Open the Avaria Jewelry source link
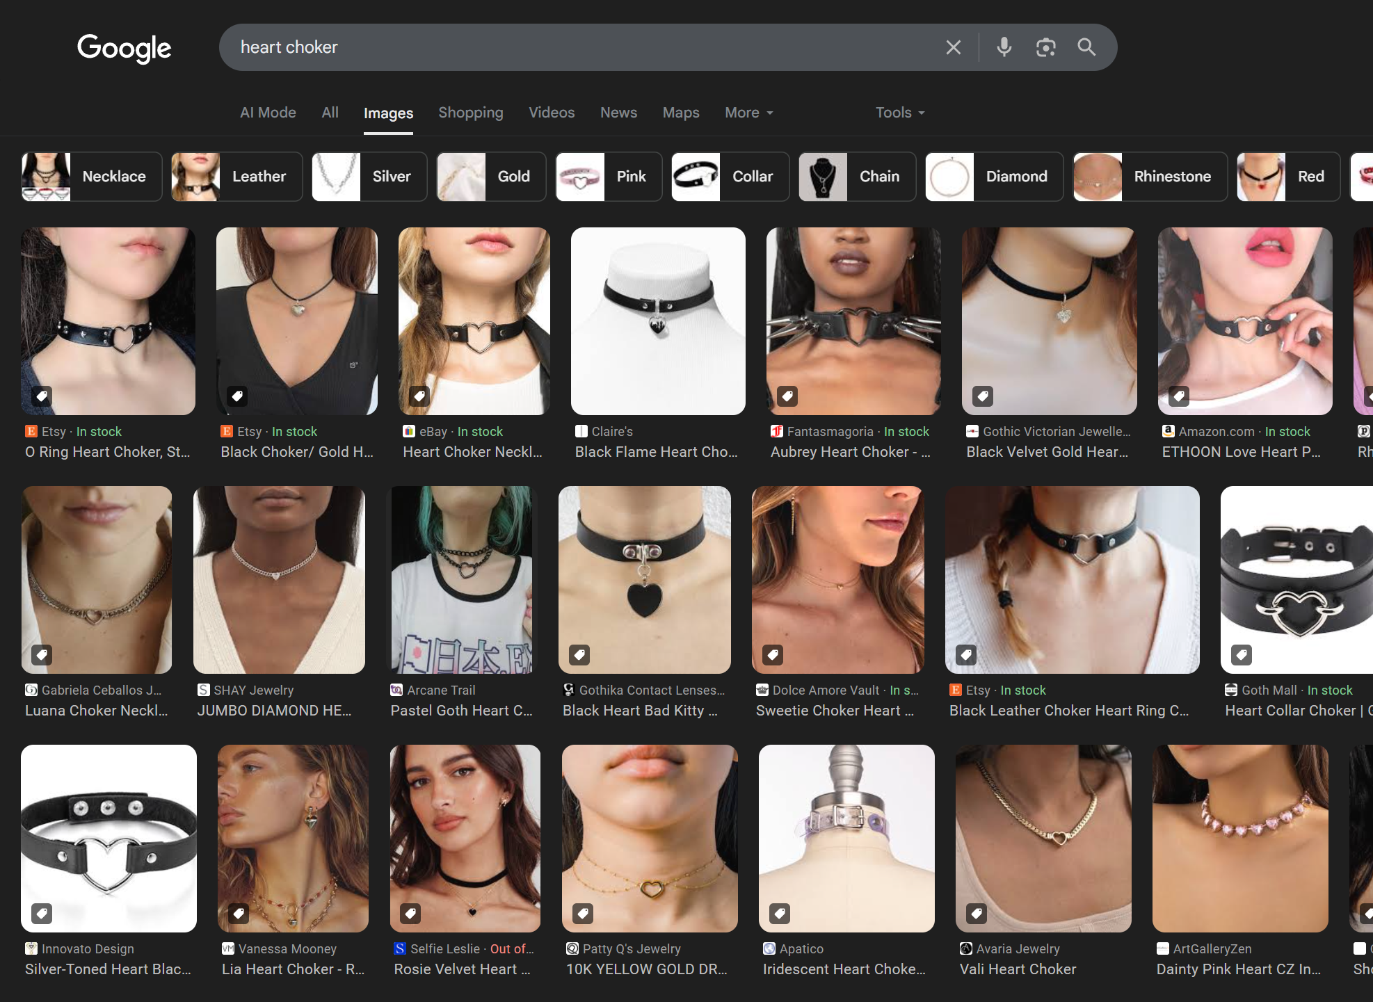 pyautogui.click(x=1018, y=948)
